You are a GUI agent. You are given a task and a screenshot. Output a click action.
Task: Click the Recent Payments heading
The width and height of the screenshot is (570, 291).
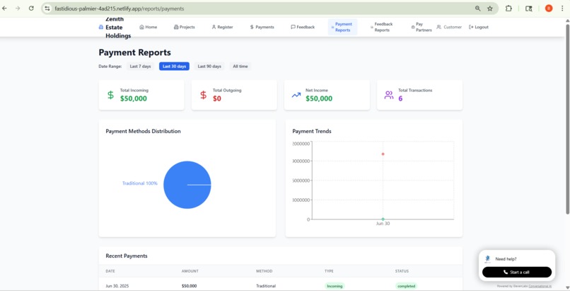[x=127, y=256]
